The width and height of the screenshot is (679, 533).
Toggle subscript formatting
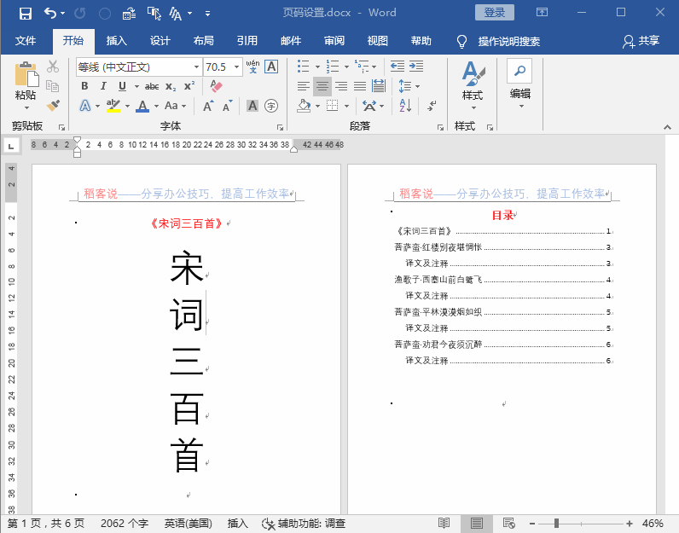pyautogui.click(x=171, y=86)
